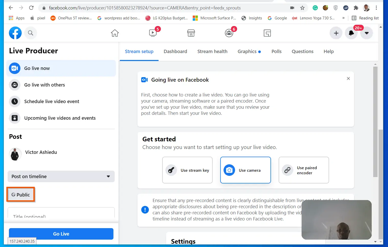Image resolution: width=388 pixels, height=247 pixels.
Task: Go forward in browser
Action: tap(21, 8)
